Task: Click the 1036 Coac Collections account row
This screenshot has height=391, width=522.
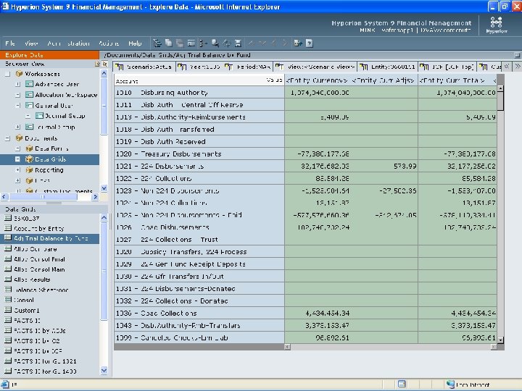Action: pyautogui.click(x=199, y=314)
